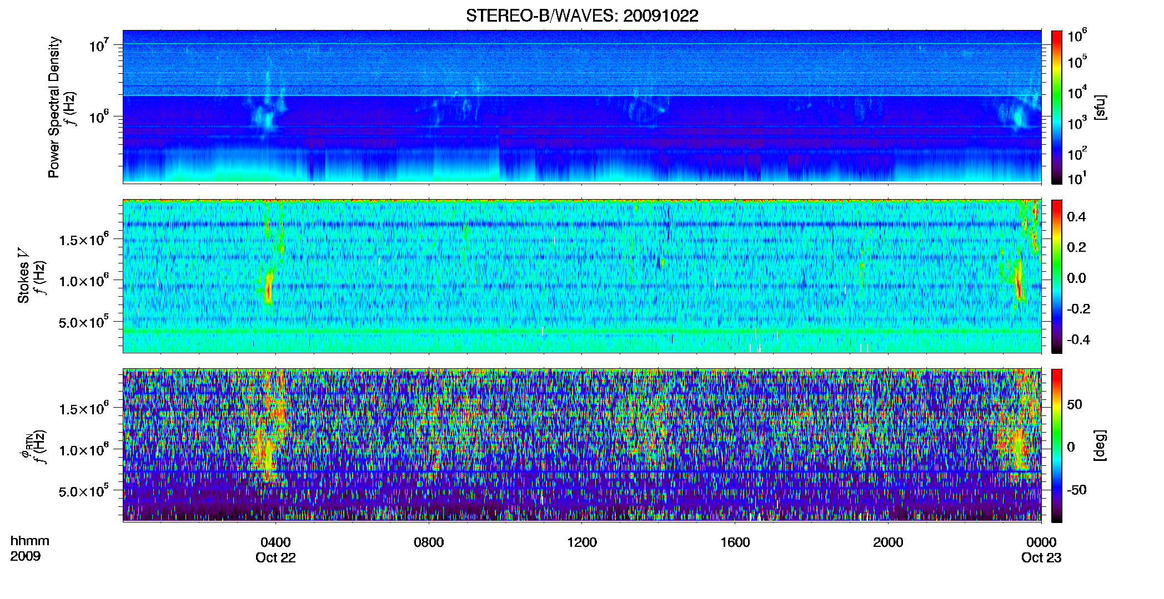The height and width of the screenshot is (599, 1164).
Task: Click the 10^3 value on sfu color bar
Action: [x=1077, y=123]
